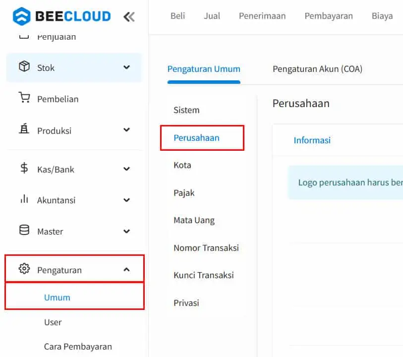Expand the Produksi menu chevron
This screenshot has height=357, width=403.
click(x=126, y=130)
